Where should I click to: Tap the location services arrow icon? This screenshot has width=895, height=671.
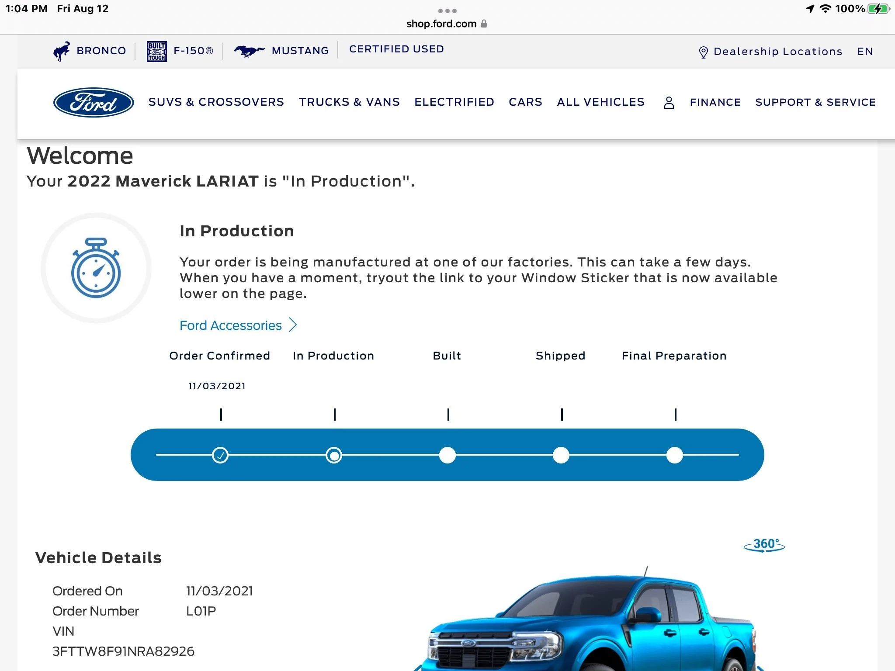point(810,9)
